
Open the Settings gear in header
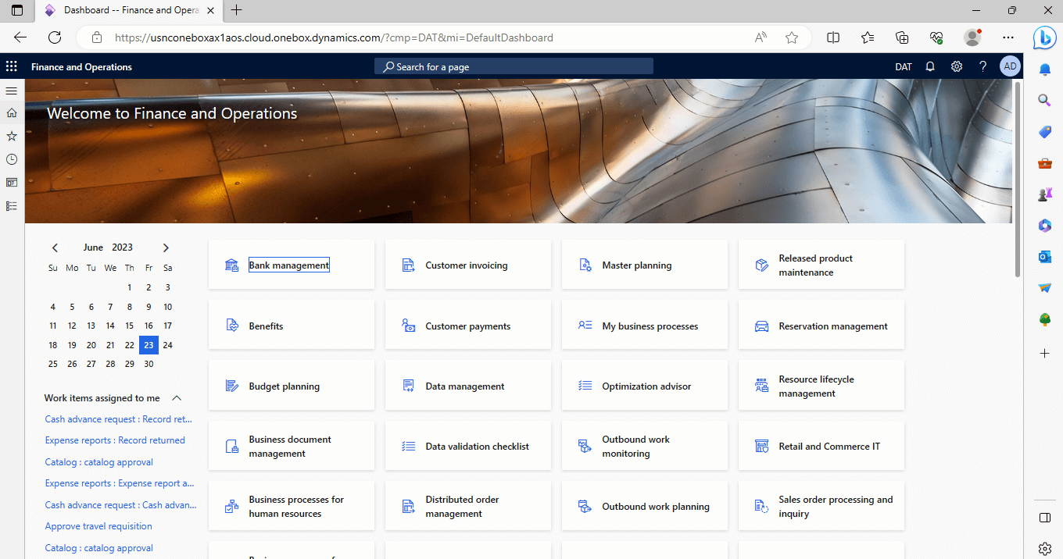click(957, 66)
